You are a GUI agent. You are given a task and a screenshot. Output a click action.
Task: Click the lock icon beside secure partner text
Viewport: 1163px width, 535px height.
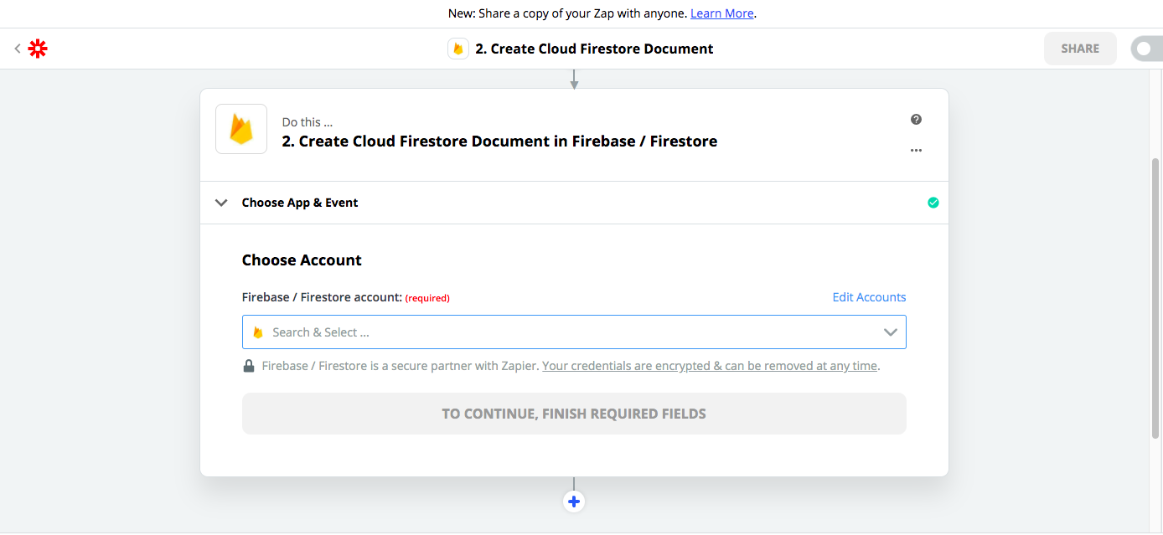[249, 366]
